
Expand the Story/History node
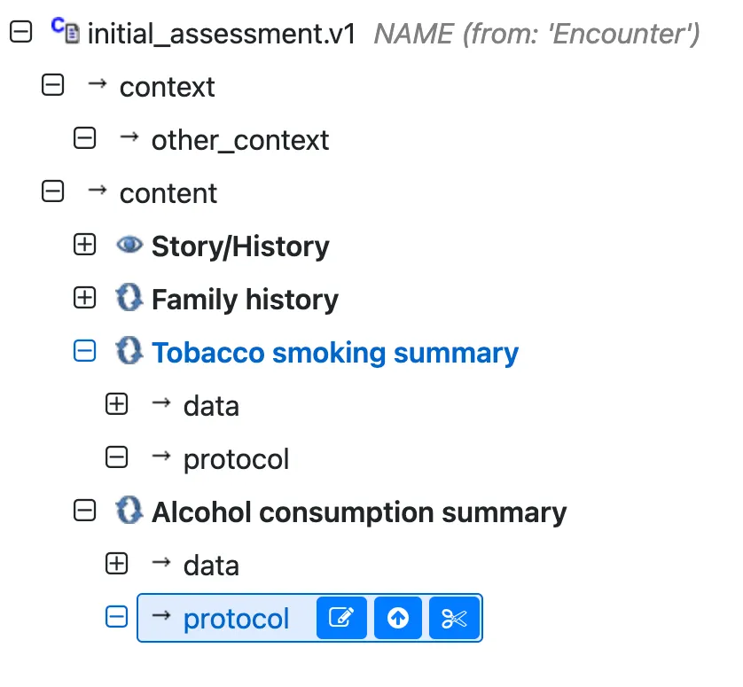pos(84,246)
